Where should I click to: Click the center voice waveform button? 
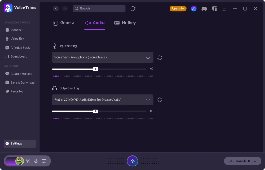[x=132, y=161]
